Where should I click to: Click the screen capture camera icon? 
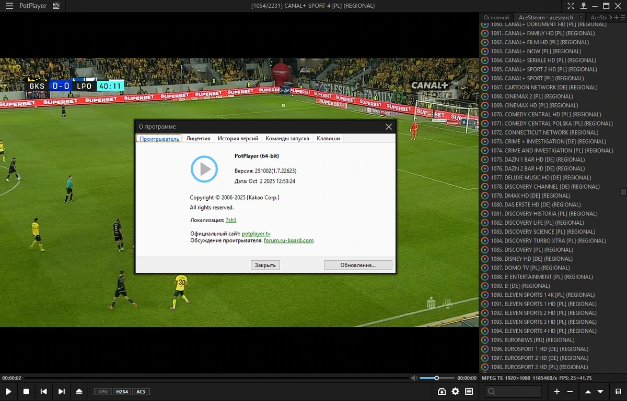pos(442,392)
